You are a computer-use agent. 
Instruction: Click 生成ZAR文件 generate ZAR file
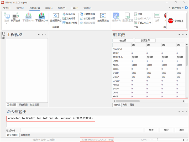[x=143, y=18]
